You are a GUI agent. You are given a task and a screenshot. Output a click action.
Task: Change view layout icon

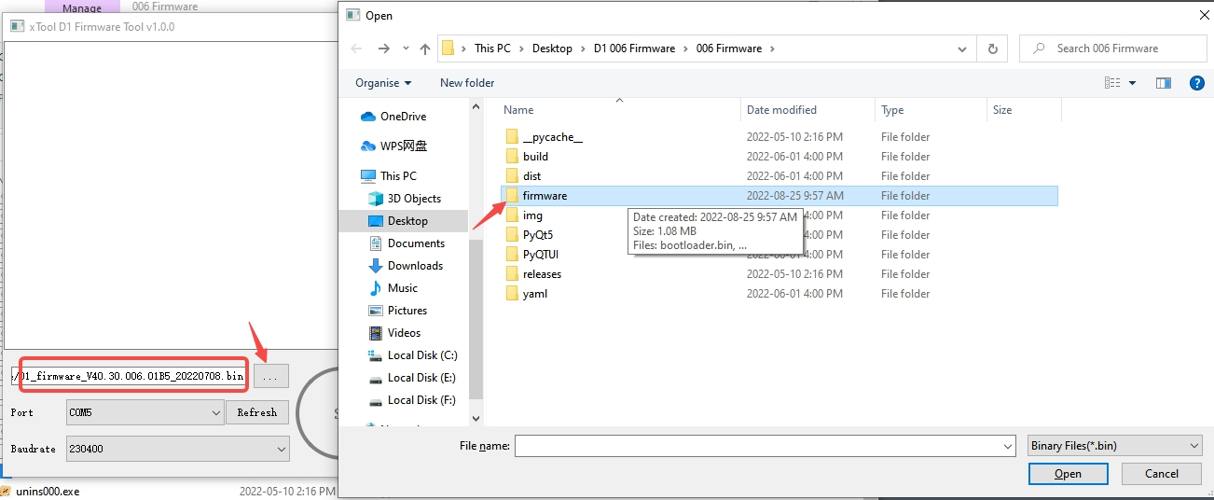coord(1112,83)
